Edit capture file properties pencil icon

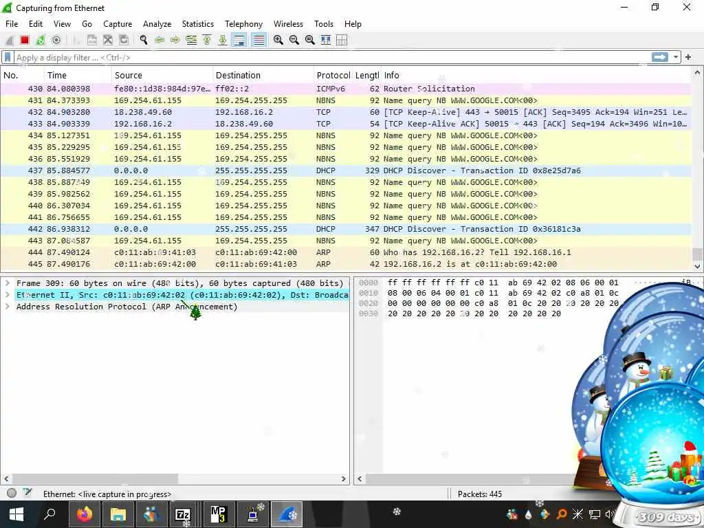coord(27,492)
